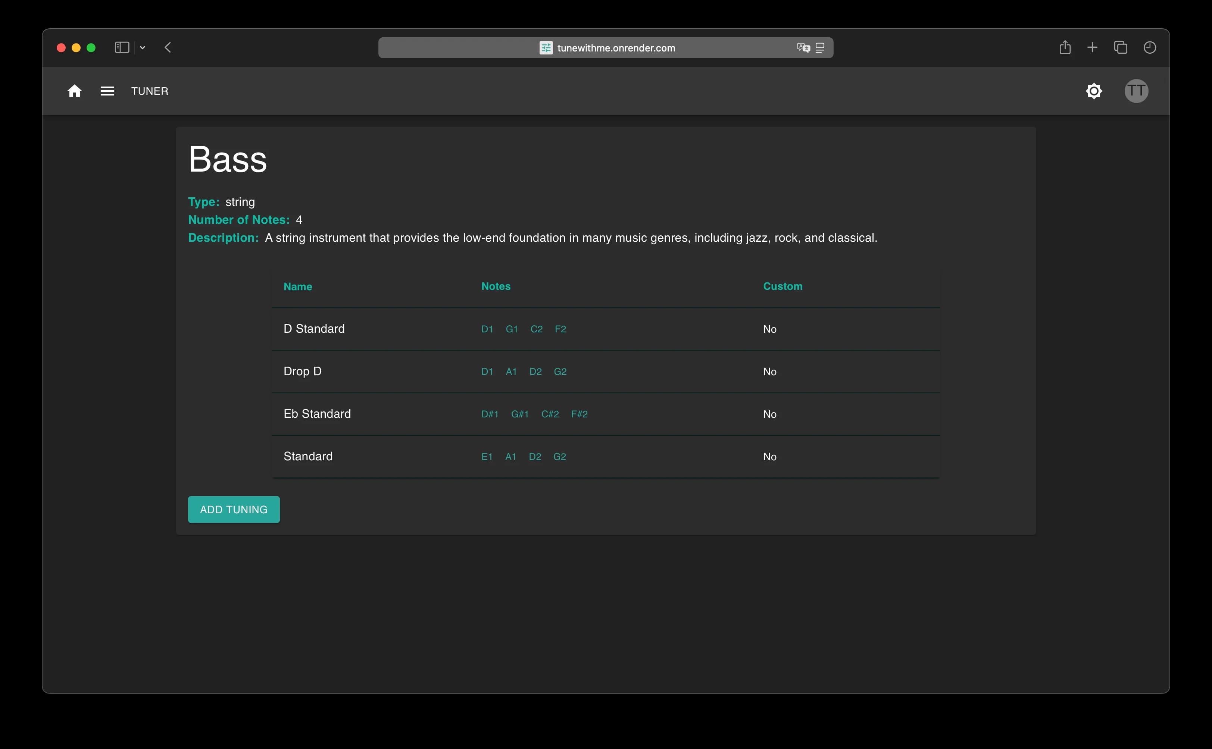
Task: Click the Name column header
Action: pyautogui.click(x=297, y=286)
